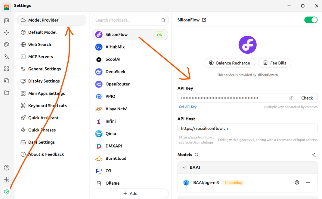Remove BAAI/bge-m3 with the minus icon
This screenshot has width=322, height=199.
[308, 183]
